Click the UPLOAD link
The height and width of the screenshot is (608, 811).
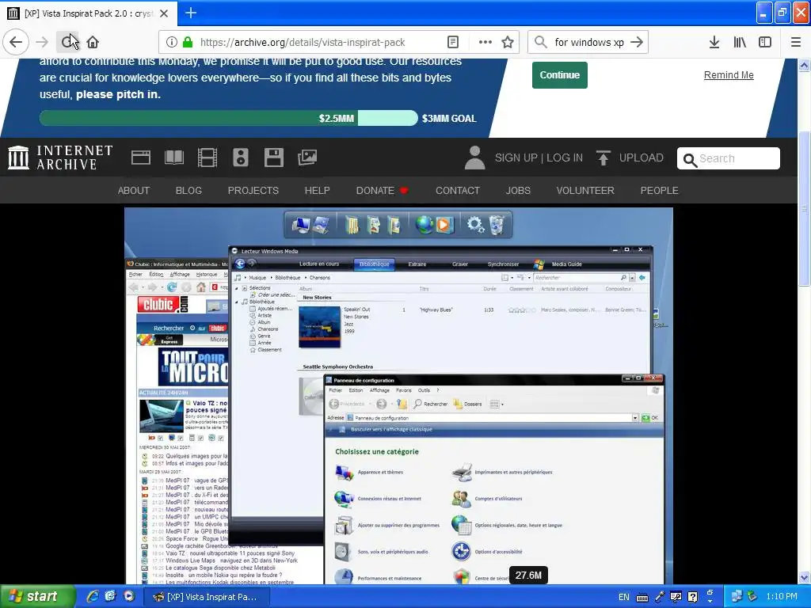[630, 158]
